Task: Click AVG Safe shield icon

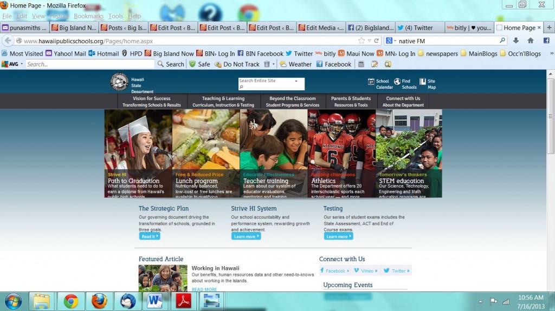Action: pyautogui.click(x=192, y=64)
